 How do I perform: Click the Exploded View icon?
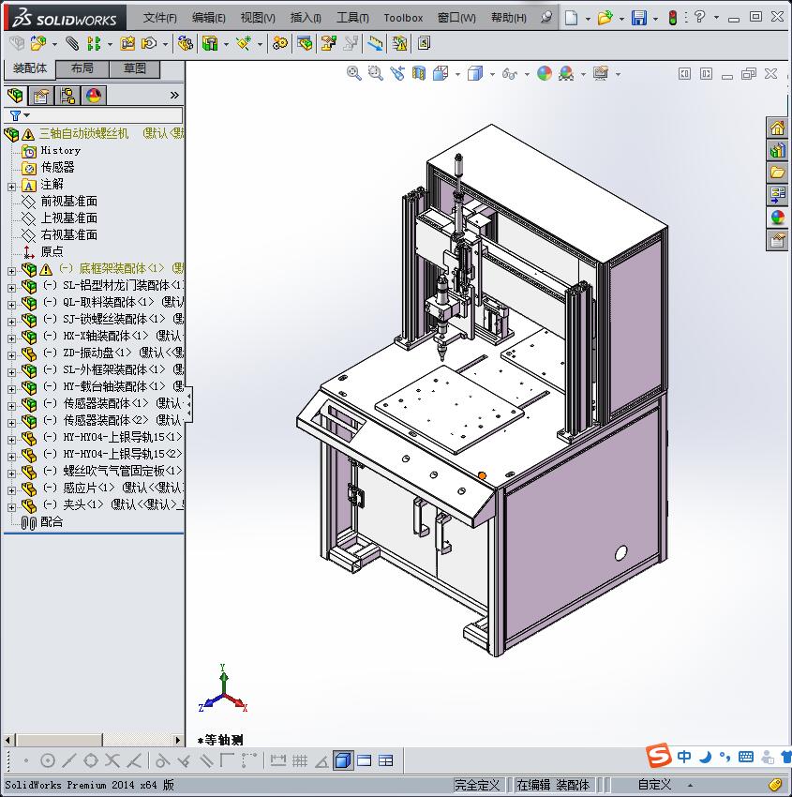pos(329,44)
